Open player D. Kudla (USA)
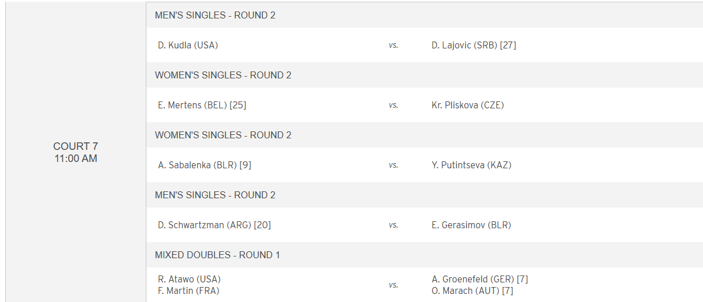 click(188, 45)
